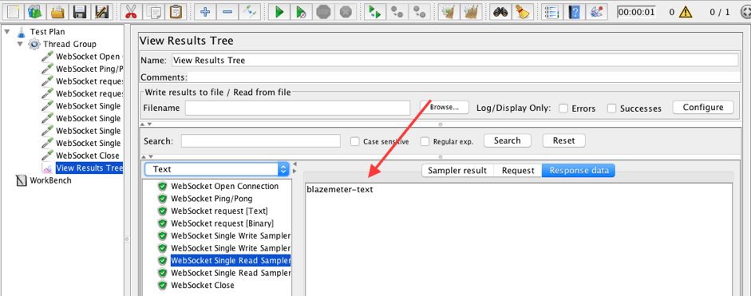Click the warning triangle log icon
This screenshot has height=296, width=751.
pos(686,11)
